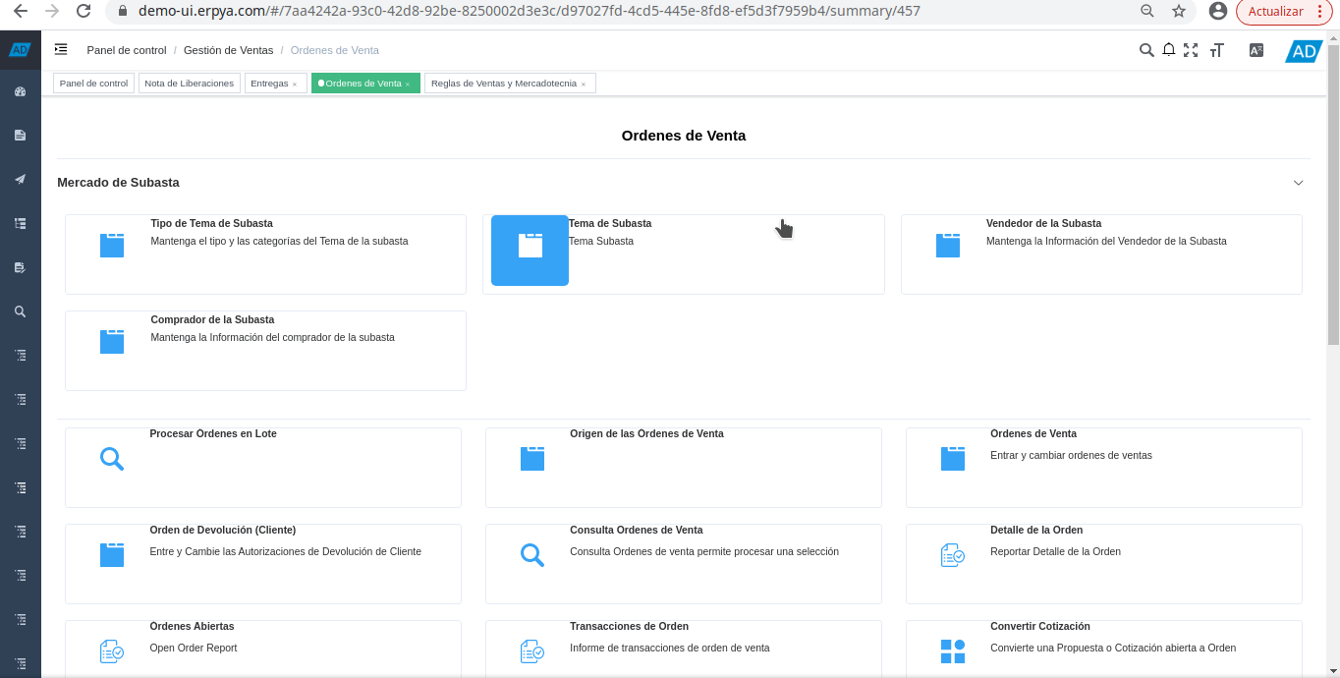Click the font size icon in header

1217,50
